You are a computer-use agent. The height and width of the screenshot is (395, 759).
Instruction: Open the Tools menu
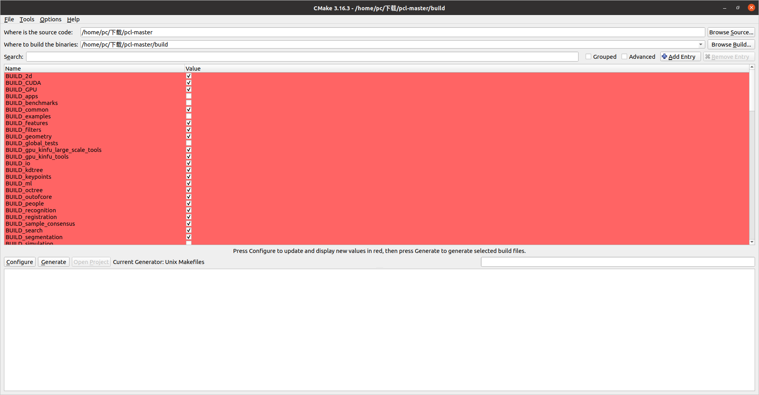(x=27, y=19)
